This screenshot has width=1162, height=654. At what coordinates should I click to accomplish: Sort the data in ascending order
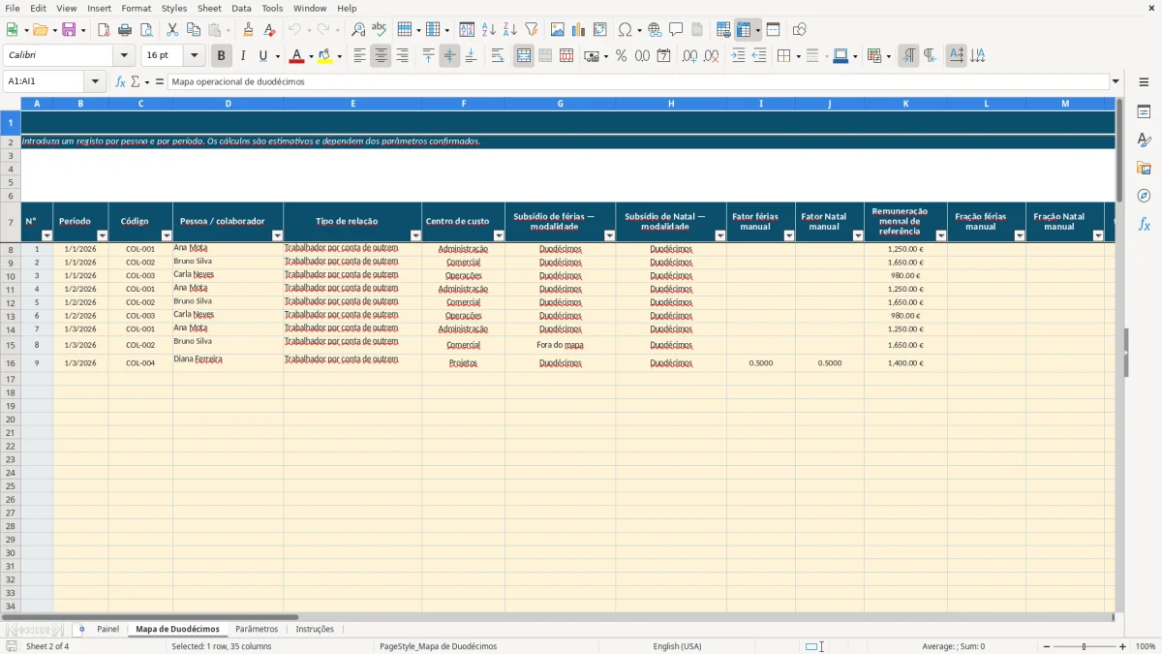(x=489, y=30)
